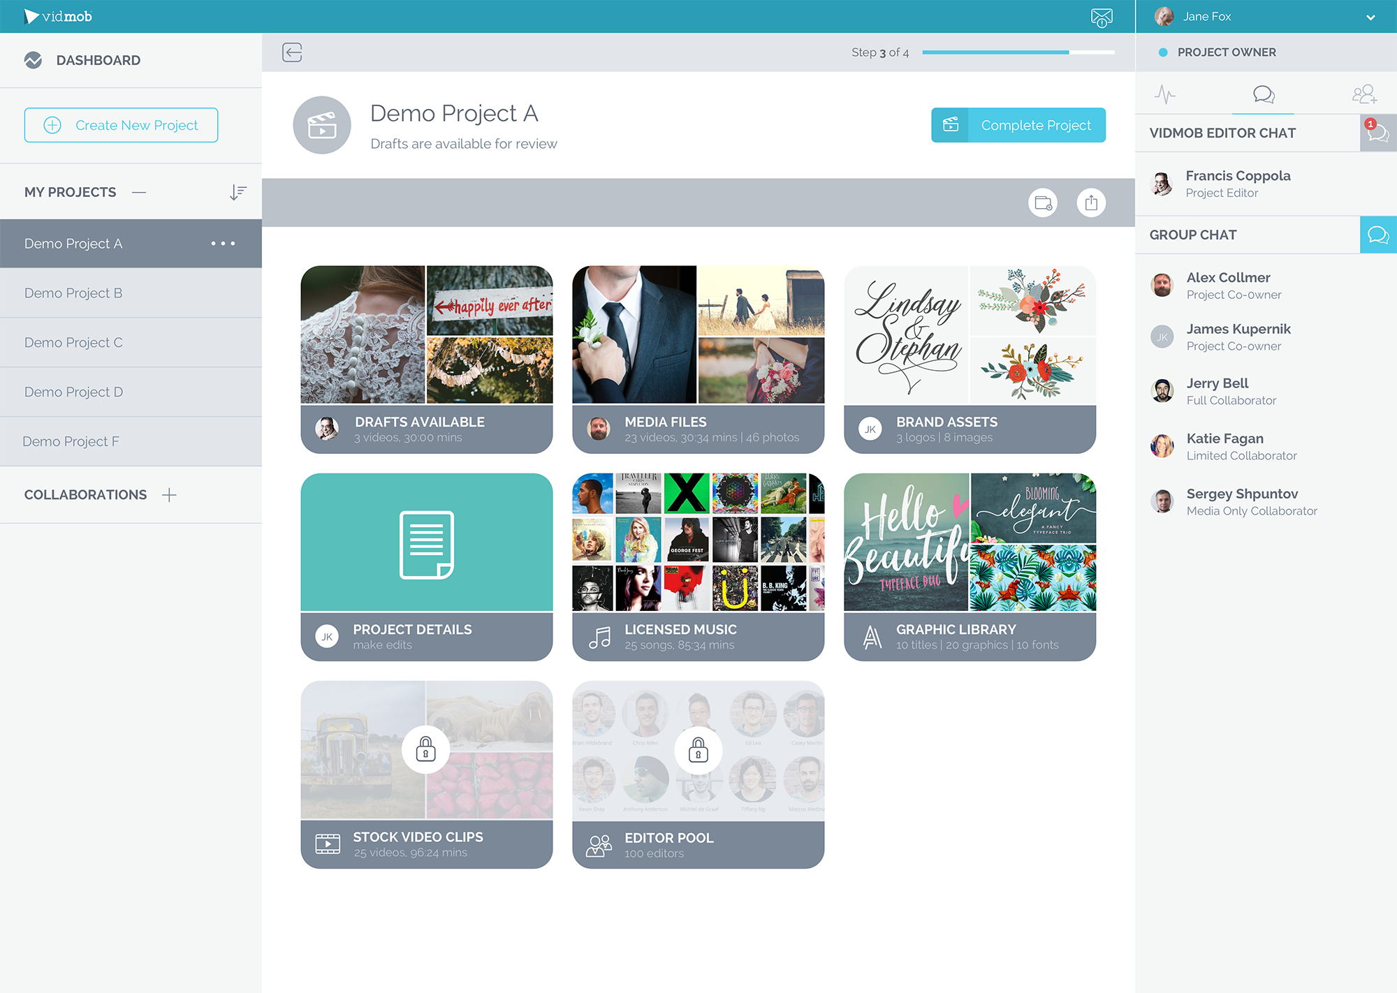Expand the Collaborations section
Screen dimensions: 1397x993
tap(169, 494)
